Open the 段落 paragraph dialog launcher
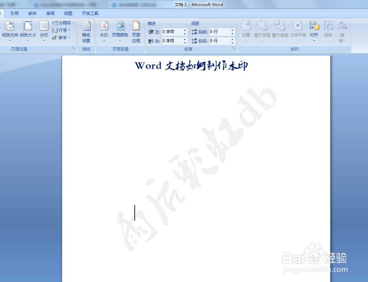Viewport: 368px width, 282px height. tap(234, 48)
